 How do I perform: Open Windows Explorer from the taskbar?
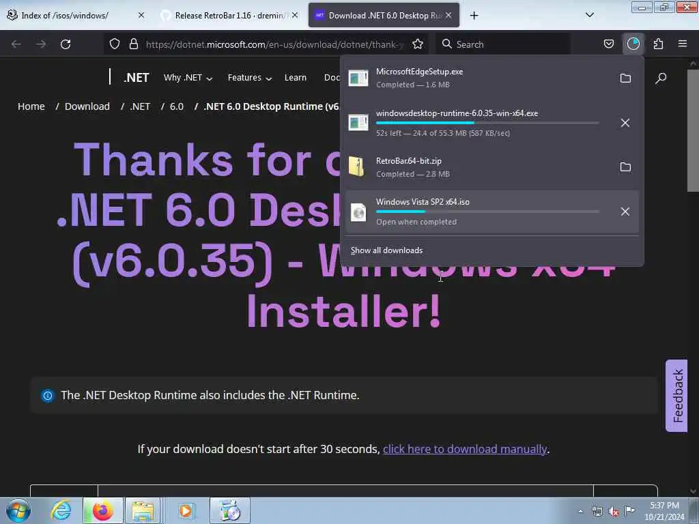click(x=142, y=510)
